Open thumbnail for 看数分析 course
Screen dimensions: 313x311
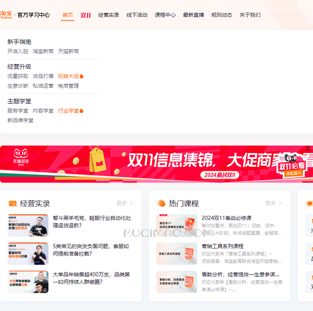point(177,282)
